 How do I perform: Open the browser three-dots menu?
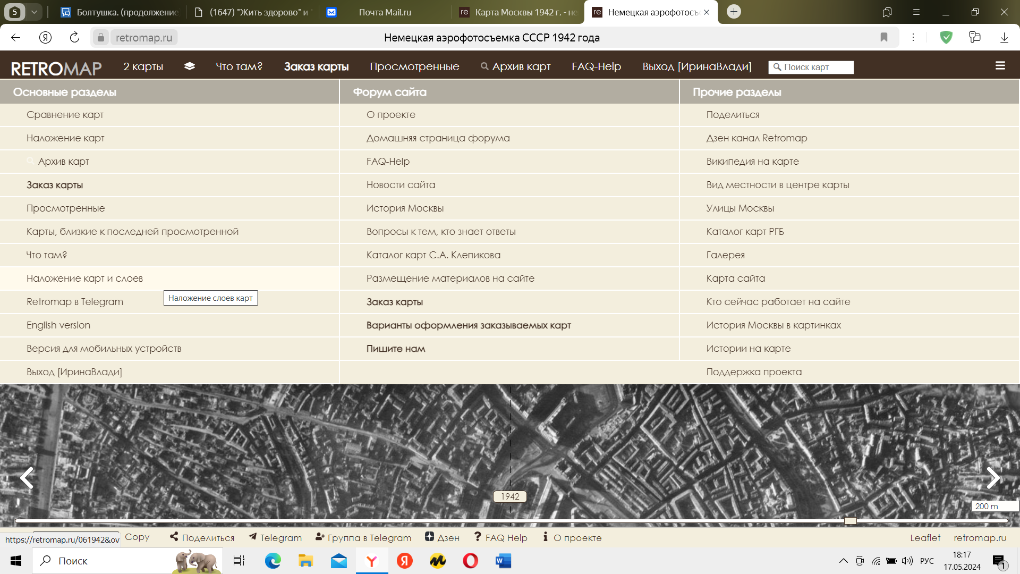[x=913, y=37]
